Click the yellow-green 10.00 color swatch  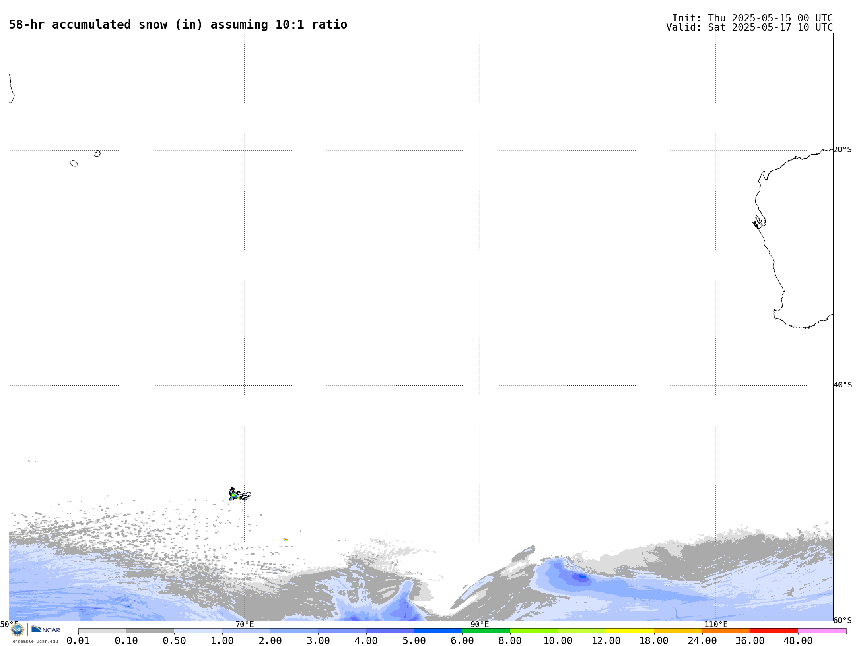point(582,631)
